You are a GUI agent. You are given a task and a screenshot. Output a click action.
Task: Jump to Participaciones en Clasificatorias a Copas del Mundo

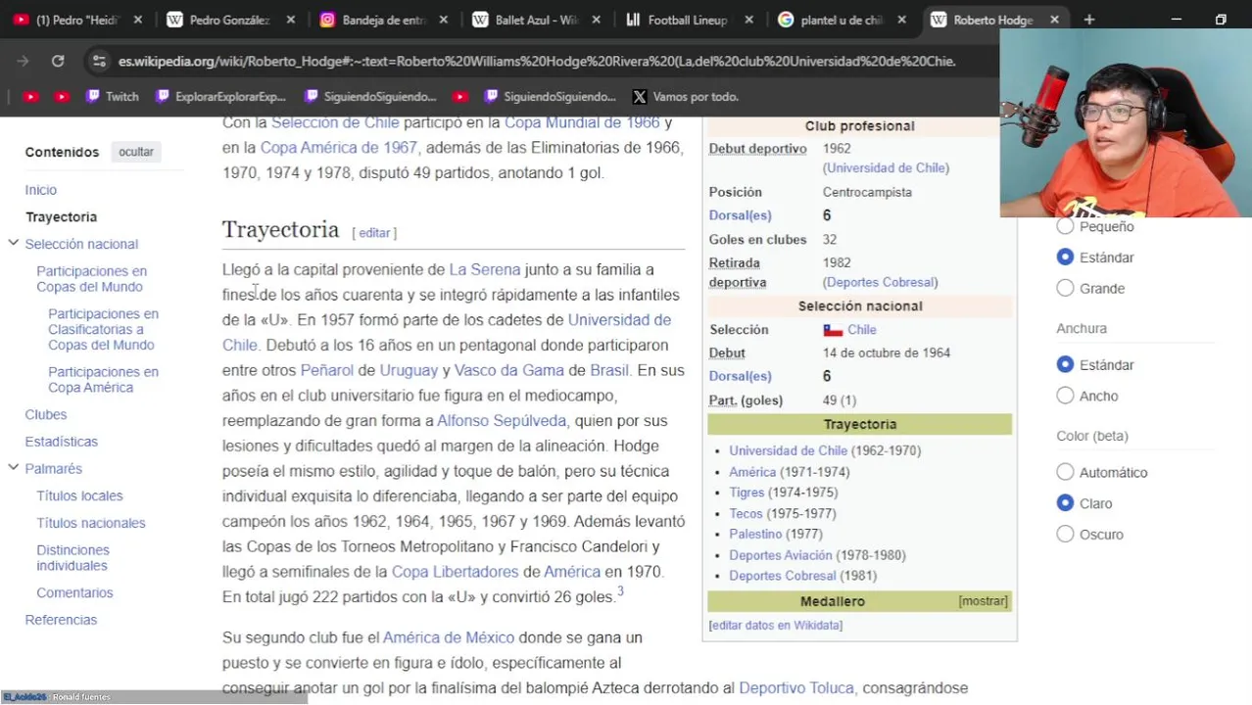[103, 329]
